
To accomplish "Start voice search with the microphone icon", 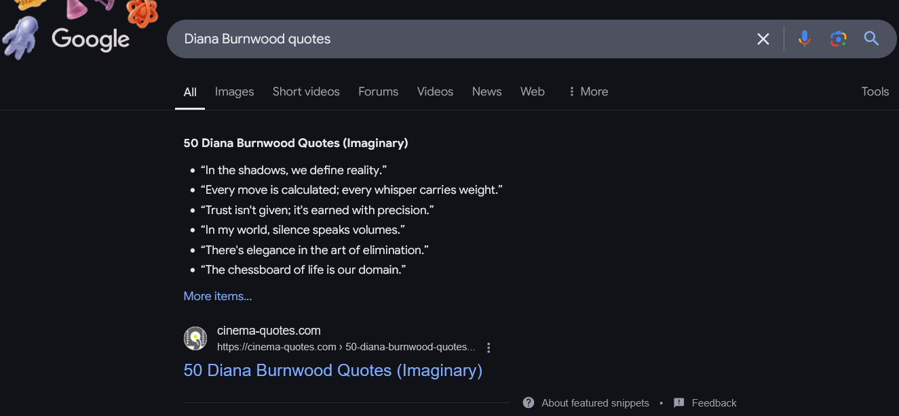I will coord(804,39).
